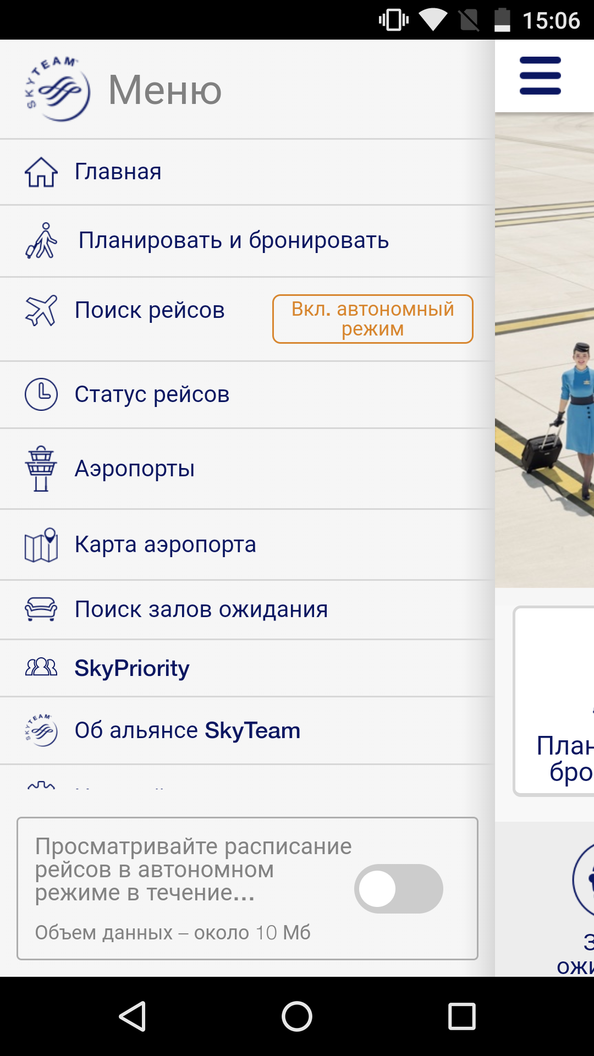Tap the Меню header title

coord(165,90)
